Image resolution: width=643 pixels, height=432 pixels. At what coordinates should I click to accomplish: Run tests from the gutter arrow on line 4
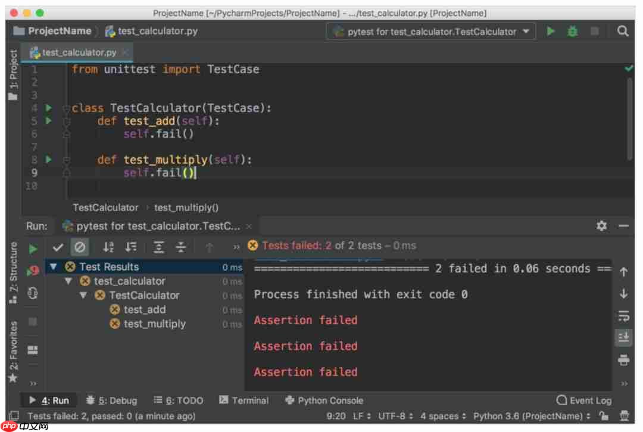pyautogui.click(x=48, y=108)
